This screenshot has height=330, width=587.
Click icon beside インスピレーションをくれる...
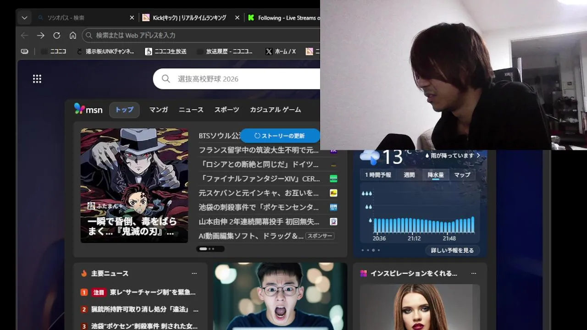point(364,274)
